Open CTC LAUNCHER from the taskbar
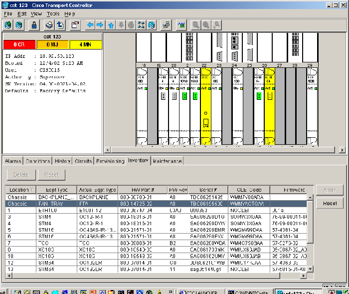Image resolution: width=349 pixels, height=294 pixels. pyautogui.click(x=201, y=292)
